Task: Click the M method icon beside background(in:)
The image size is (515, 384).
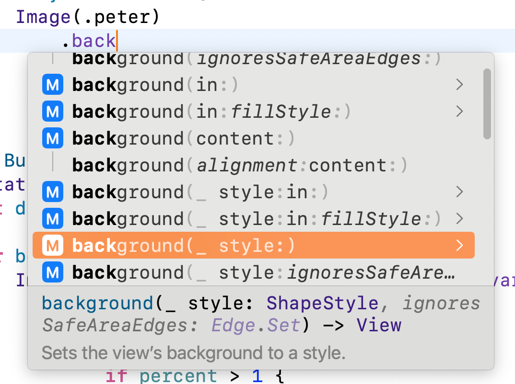Action: click(52, 84)
